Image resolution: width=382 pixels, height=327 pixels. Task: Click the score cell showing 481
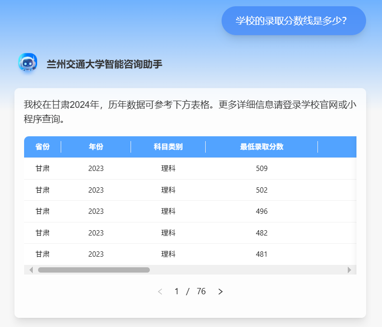tap(262, 254)
